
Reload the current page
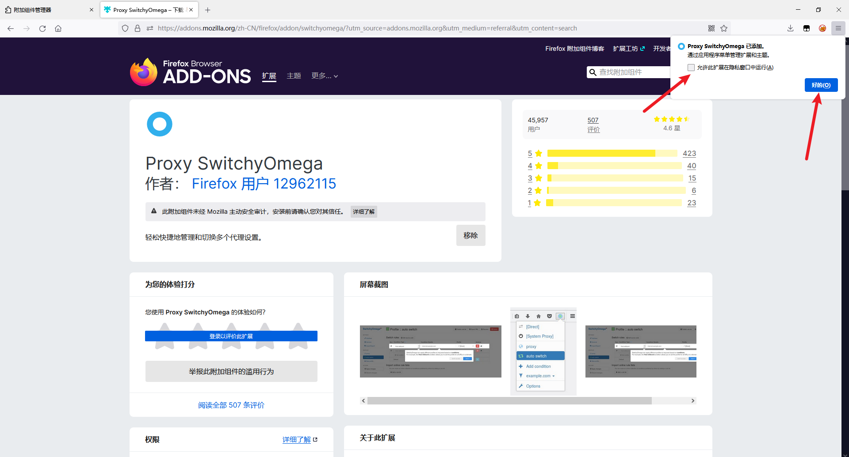[42, 28]
